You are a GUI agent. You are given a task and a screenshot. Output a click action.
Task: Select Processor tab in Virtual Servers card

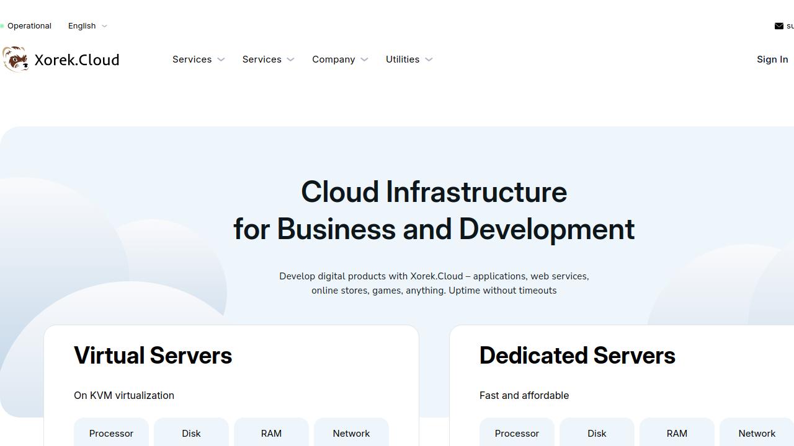(111, 432)
